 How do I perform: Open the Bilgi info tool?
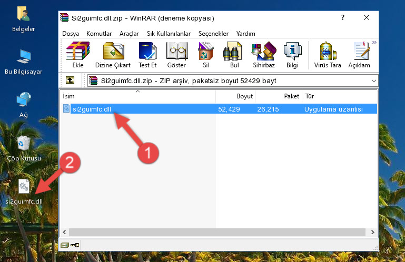(x=292, y=55)
